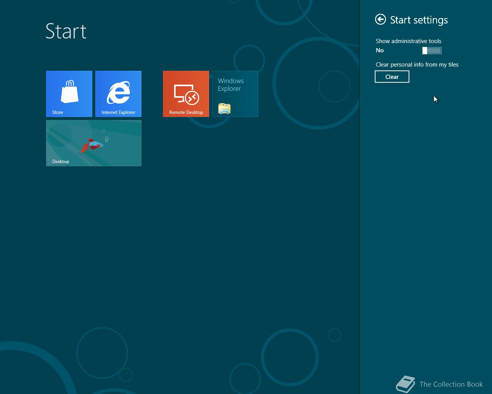Click the Start heading
This screenshot has height=394, width=492.
pos(66,32)
